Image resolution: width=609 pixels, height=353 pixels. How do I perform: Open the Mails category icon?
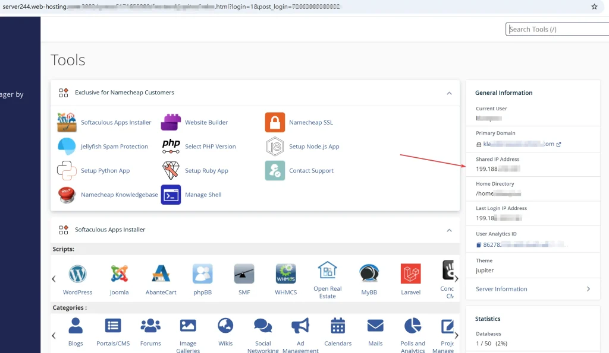[x=375, y=326]
